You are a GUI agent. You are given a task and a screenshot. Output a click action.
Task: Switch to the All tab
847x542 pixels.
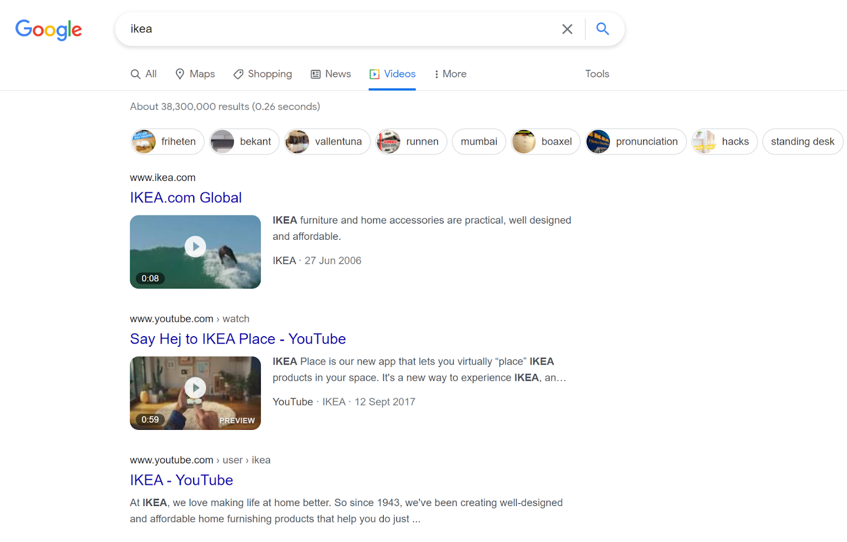(143, 74)
